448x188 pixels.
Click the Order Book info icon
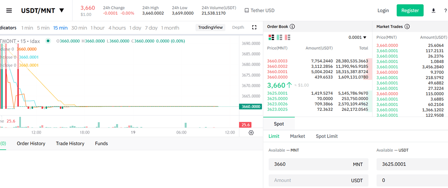[x=292, y=26]
